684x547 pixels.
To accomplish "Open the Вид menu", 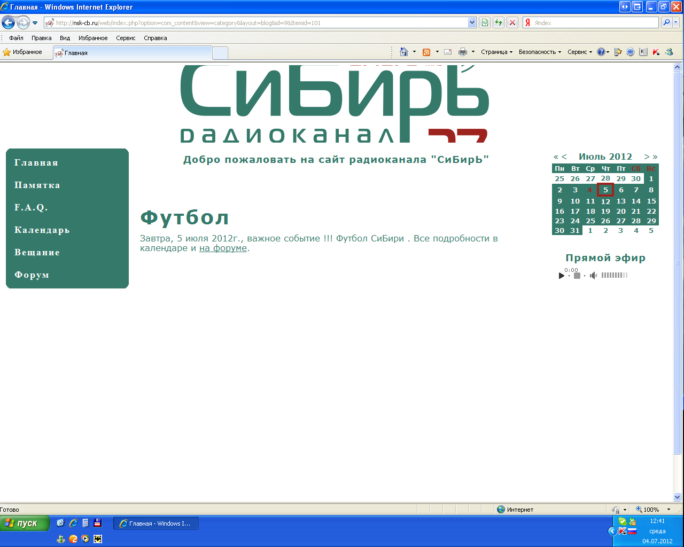I will click(65, 38).
